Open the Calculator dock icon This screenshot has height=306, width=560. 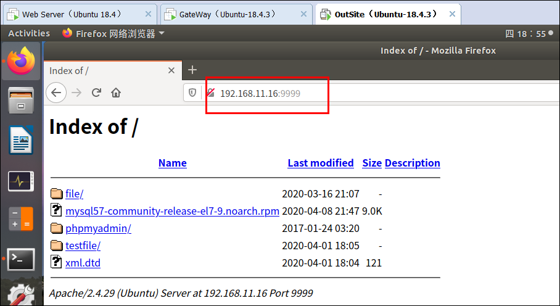21,218
